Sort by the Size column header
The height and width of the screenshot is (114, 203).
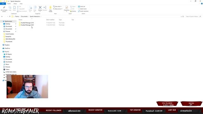73,20
